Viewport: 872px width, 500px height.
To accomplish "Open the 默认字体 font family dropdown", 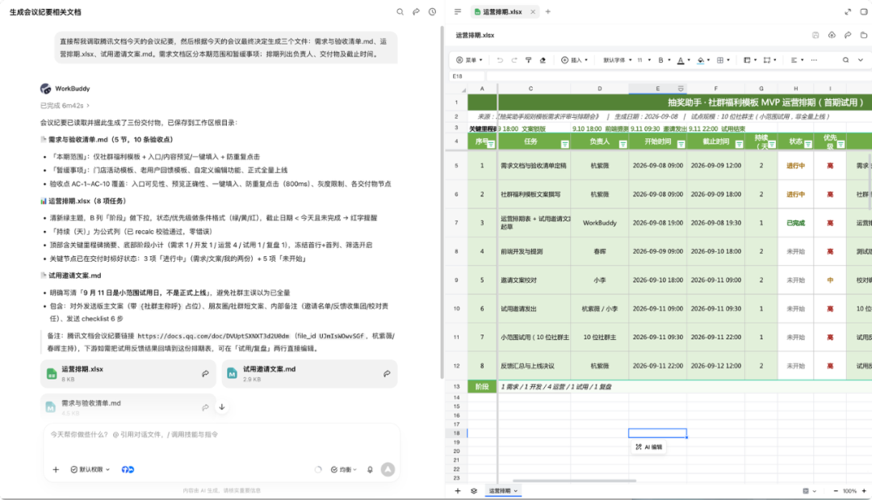I will [x=618, y=60].
